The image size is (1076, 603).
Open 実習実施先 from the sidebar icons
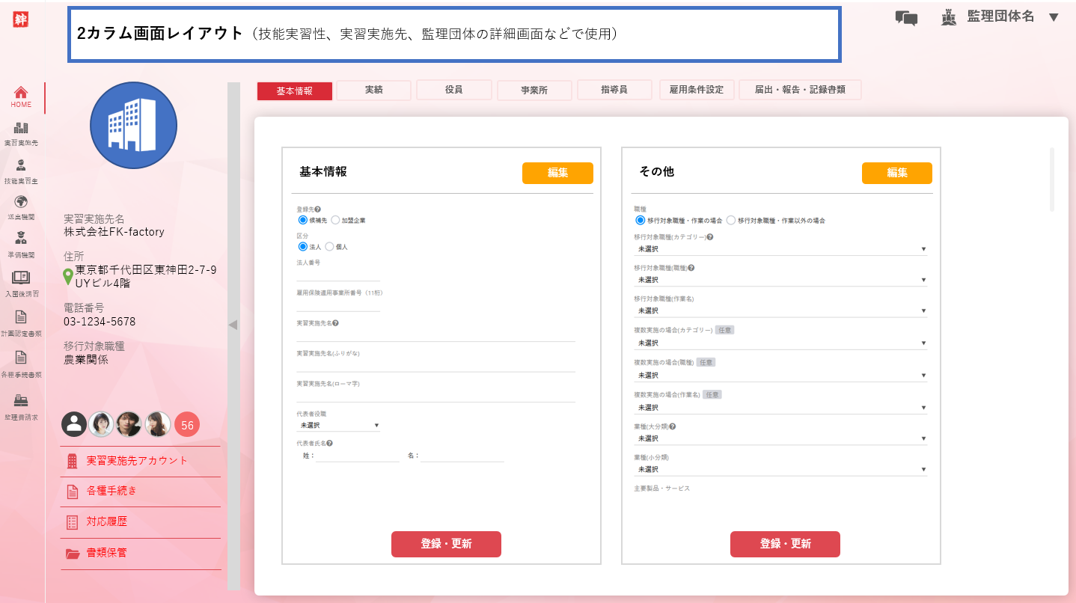pyautogui.click(x=21, y=129)
